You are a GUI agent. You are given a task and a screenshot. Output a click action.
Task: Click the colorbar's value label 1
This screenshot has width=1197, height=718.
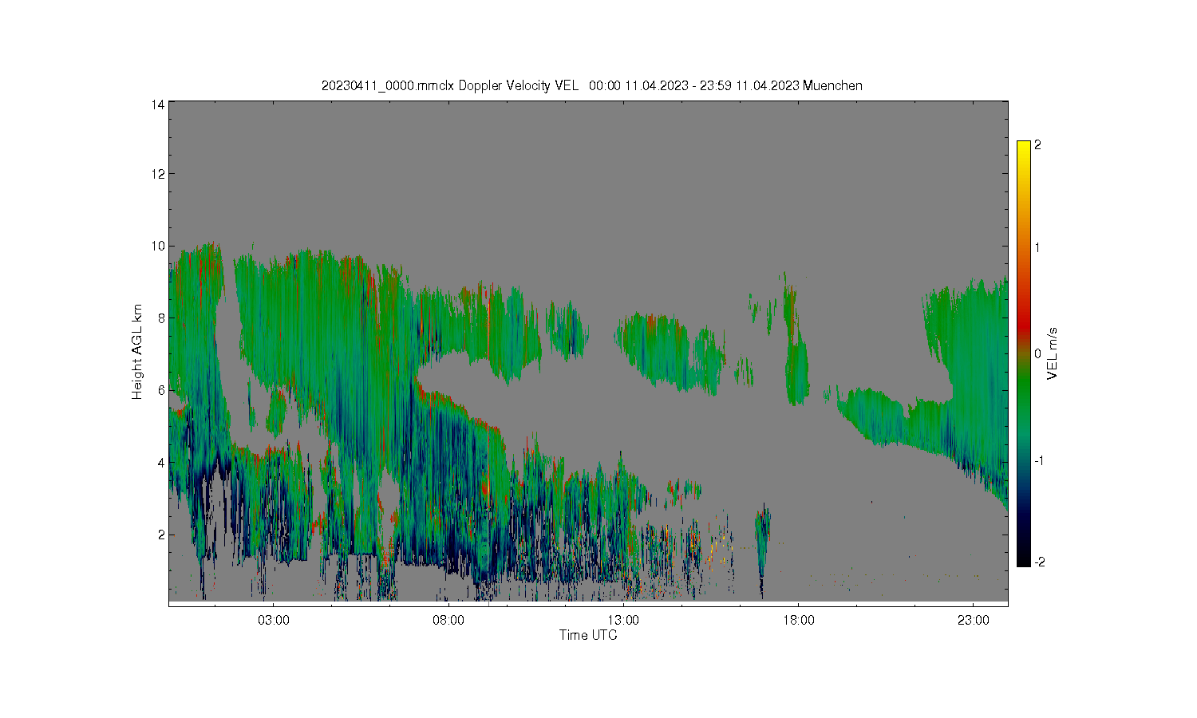[x=1037, y=247]
